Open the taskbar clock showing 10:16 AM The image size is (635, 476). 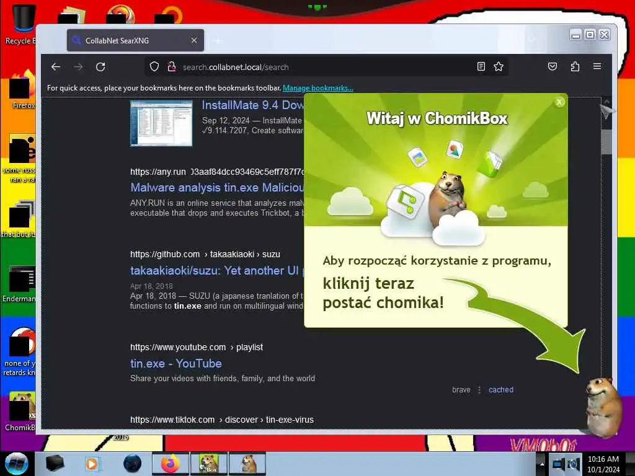603,464
